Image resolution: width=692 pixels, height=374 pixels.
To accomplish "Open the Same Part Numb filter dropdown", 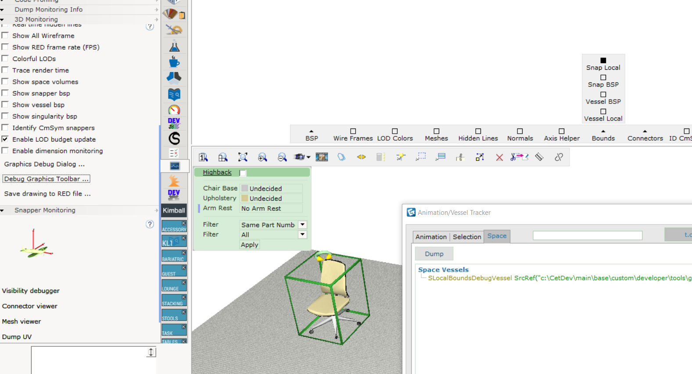I will (x=302, y=224).
